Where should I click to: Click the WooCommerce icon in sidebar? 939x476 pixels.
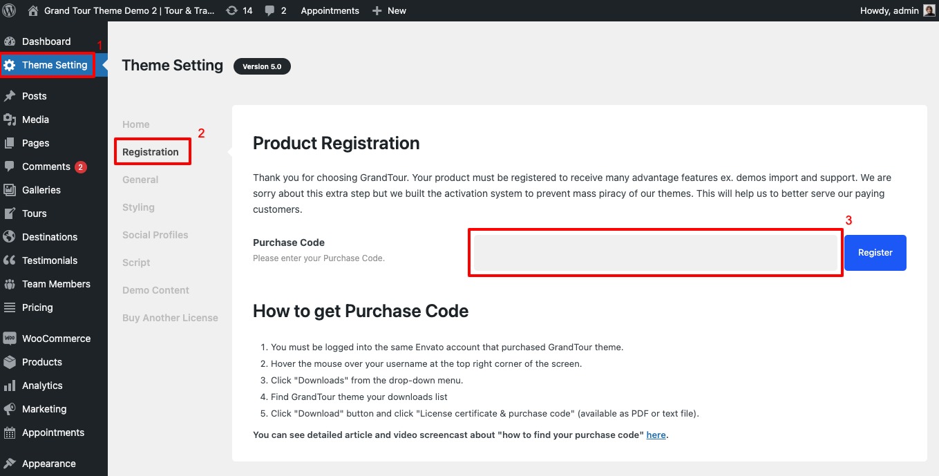[10, 339]
